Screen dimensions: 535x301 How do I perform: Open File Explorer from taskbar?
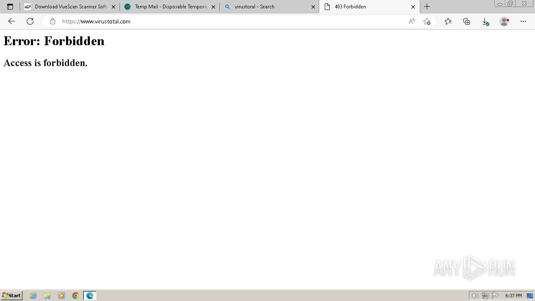47,296
